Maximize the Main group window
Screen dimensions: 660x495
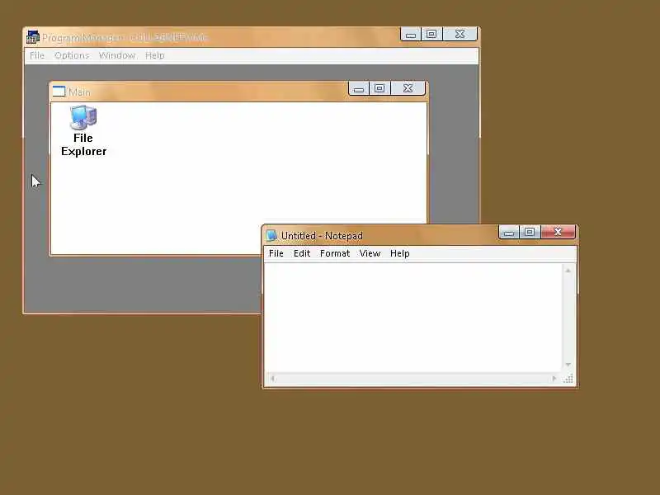(x=379, y=88)
